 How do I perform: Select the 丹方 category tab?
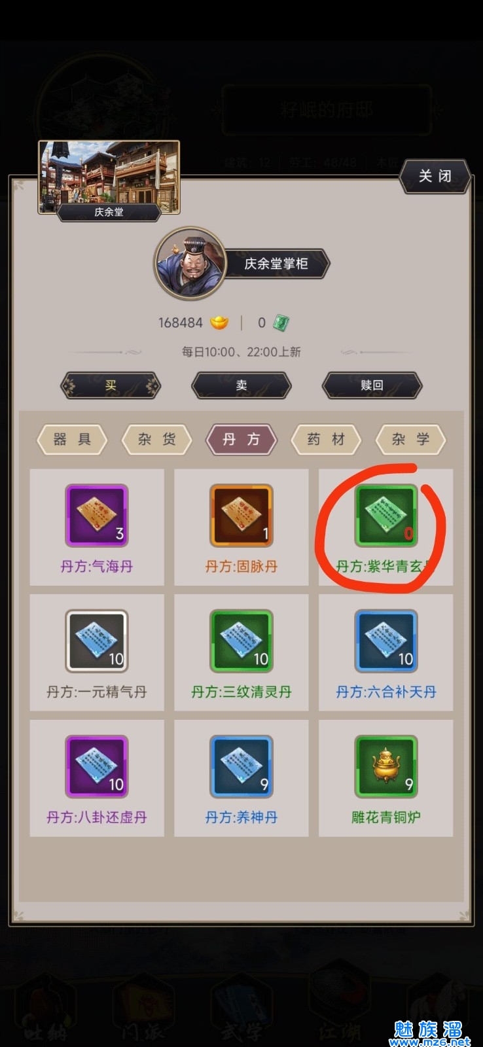click(241, 440)
